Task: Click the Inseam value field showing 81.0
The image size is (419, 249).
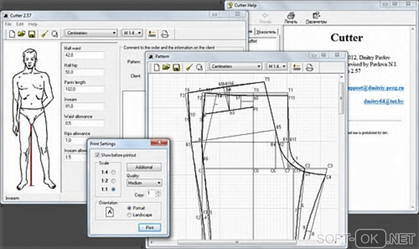Action: (84, 106)
